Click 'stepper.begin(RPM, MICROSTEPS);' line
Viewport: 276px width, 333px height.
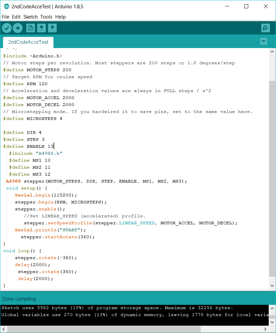point(61,202)
